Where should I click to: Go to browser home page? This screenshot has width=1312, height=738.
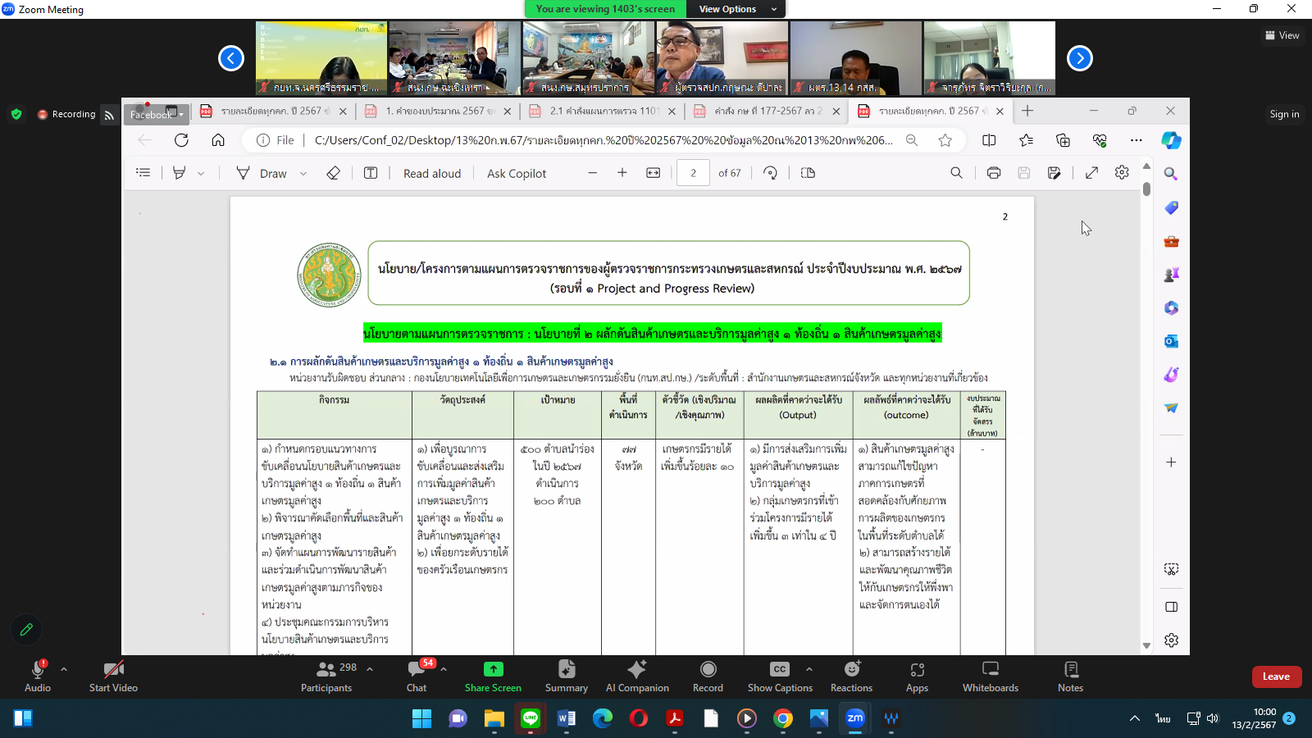point(218,140)
